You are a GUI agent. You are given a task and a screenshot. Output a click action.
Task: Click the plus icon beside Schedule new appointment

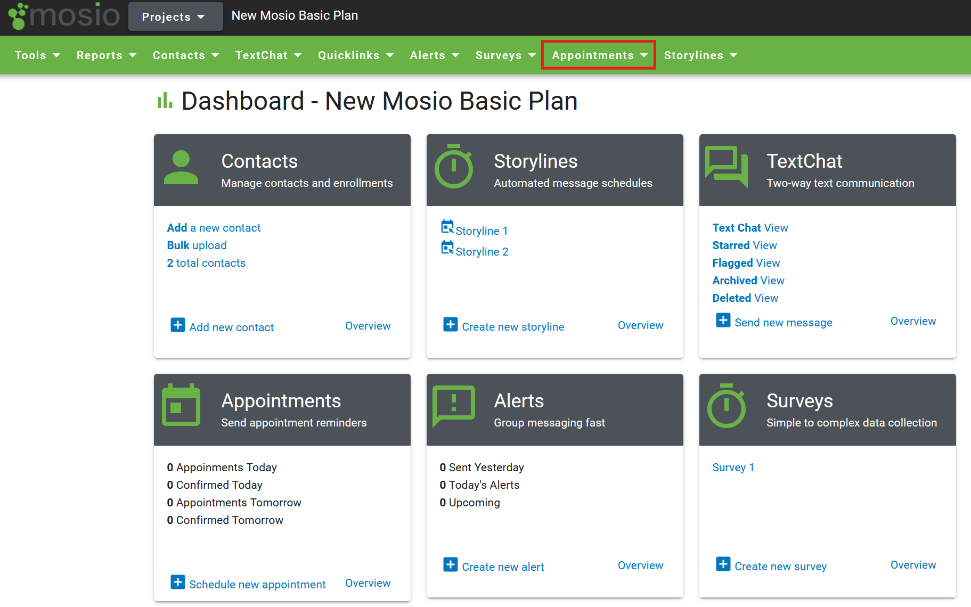click(178, 582)
